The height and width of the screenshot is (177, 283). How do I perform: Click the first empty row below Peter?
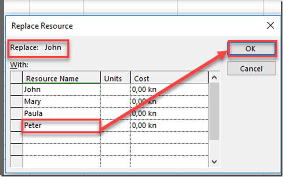[x=61, y=137]
